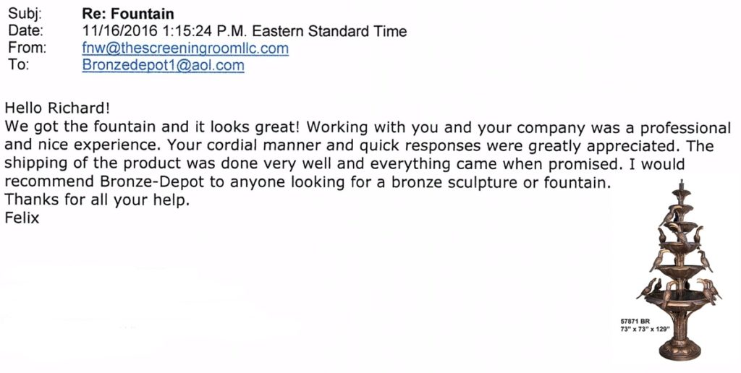Open the fnw@thescreeningroomllc.com sender link
741x373 pixels.
coord(185,48)
